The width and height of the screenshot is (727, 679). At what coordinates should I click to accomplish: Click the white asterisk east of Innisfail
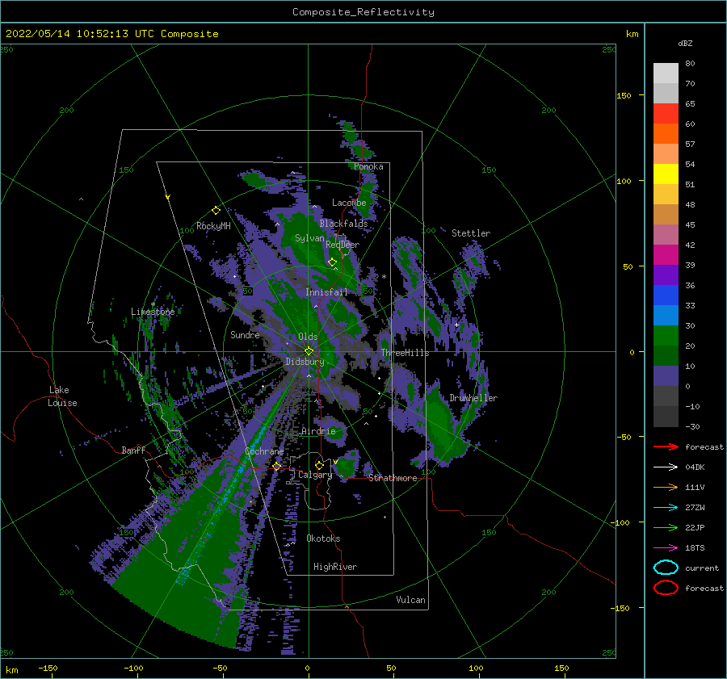point(384,277)
